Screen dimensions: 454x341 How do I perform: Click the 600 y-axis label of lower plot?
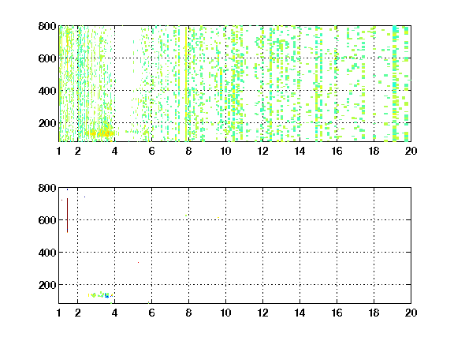coord(47,220)
